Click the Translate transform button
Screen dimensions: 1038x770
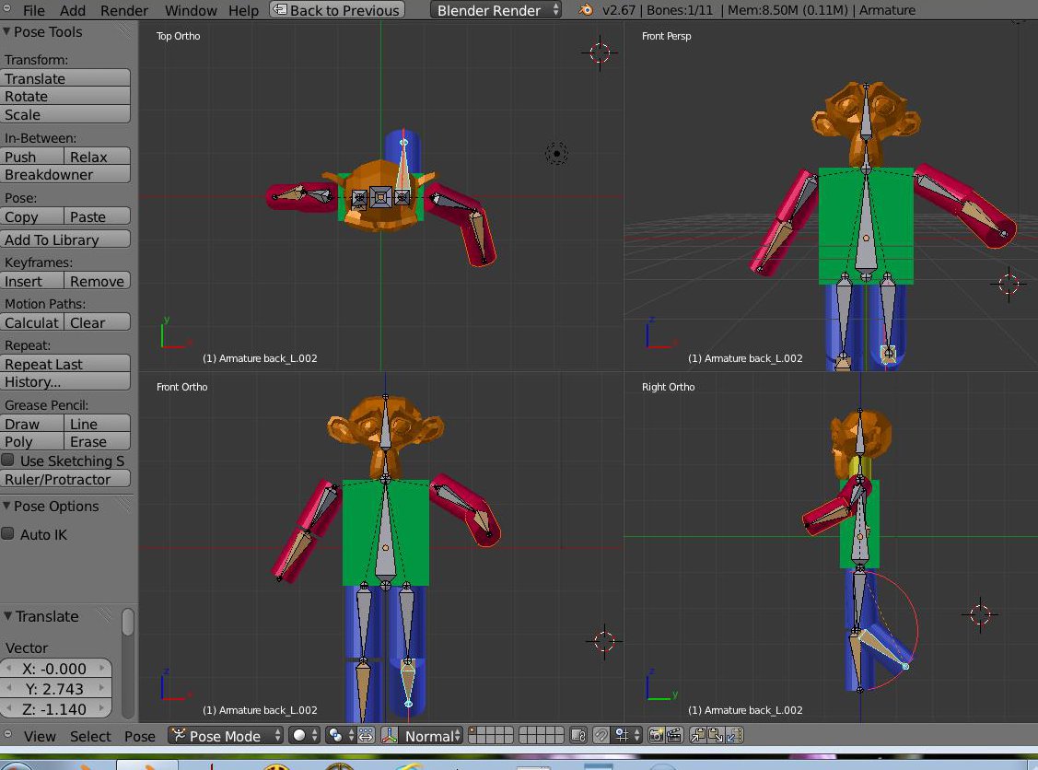(65, 78)
